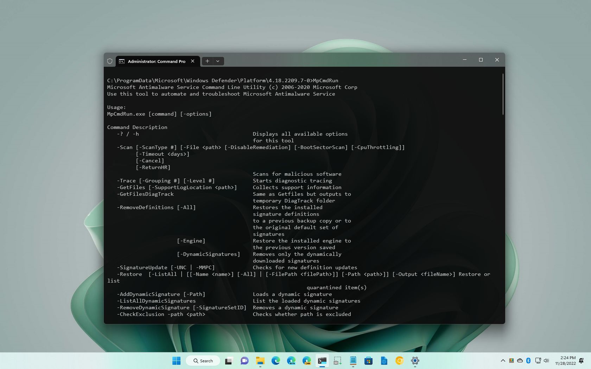Screen dimensions: 591x369
Task: Click the network icon in the system tray
Action: click(538, 361)
